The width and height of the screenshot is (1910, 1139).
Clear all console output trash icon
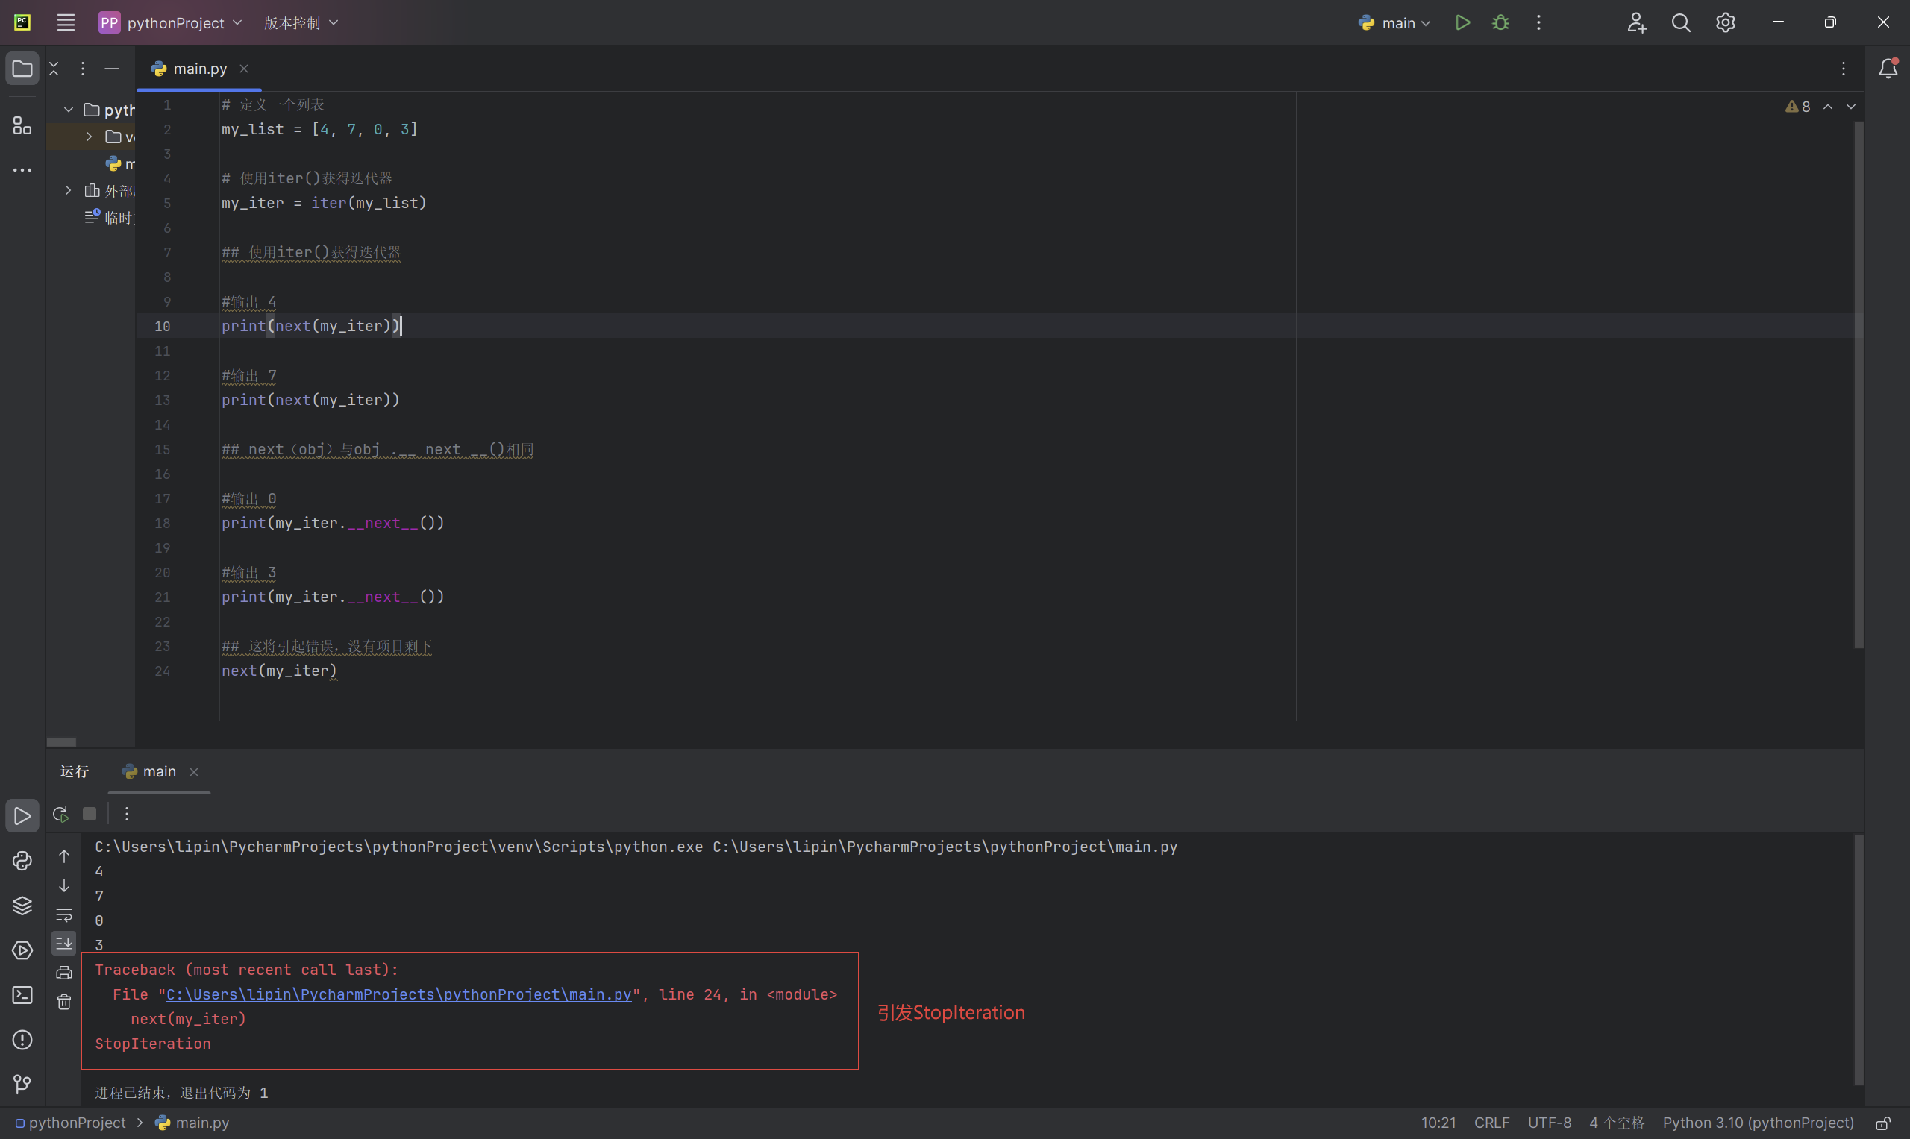63,1002
